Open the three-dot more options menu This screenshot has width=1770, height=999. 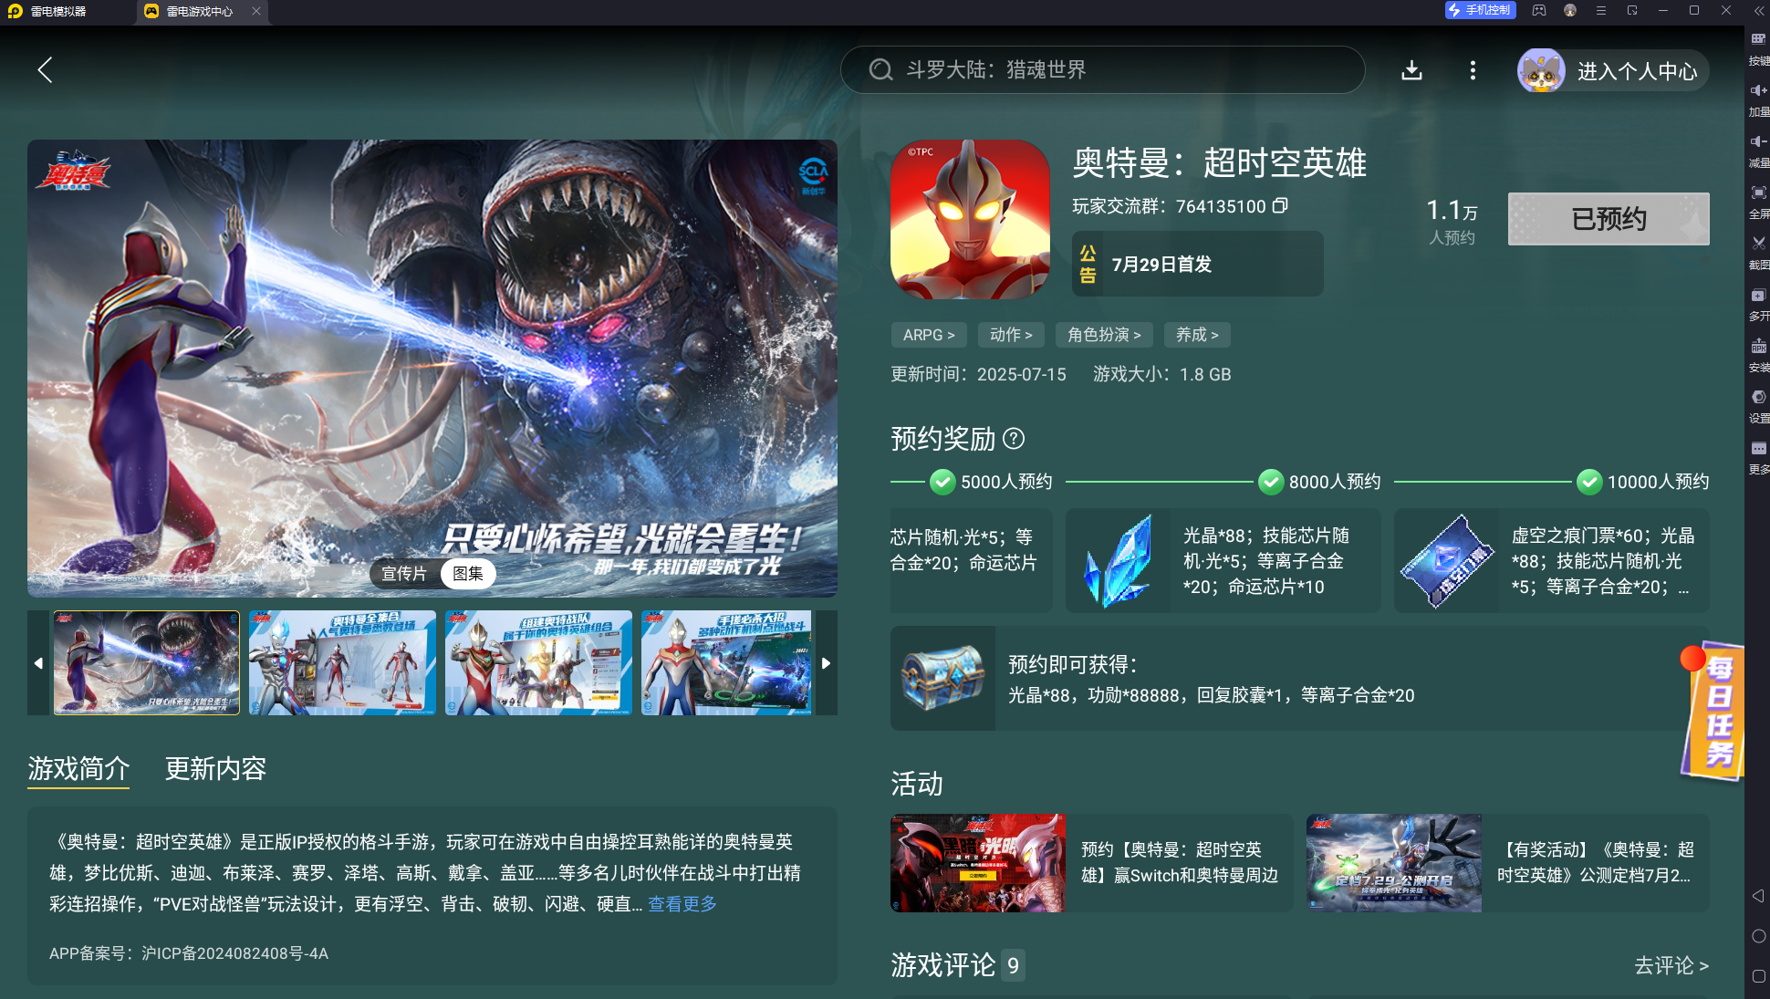(1473, 70)
